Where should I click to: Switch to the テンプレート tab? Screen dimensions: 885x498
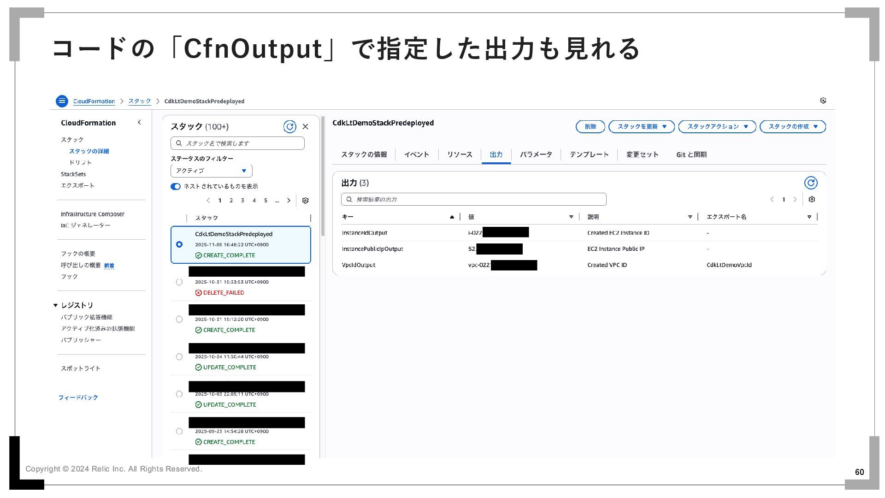coord(589,154)
